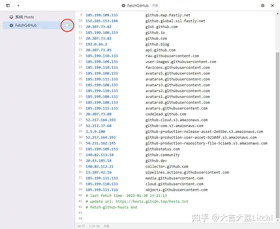Click file size 2.22 kB in status bar

click(94, 226)
